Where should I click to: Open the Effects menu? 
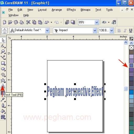[71, 10]
